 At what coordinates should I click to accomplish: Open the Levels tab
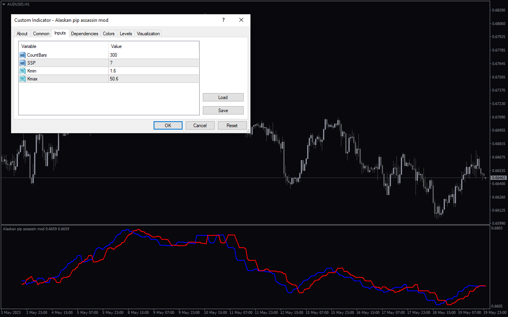126,34
